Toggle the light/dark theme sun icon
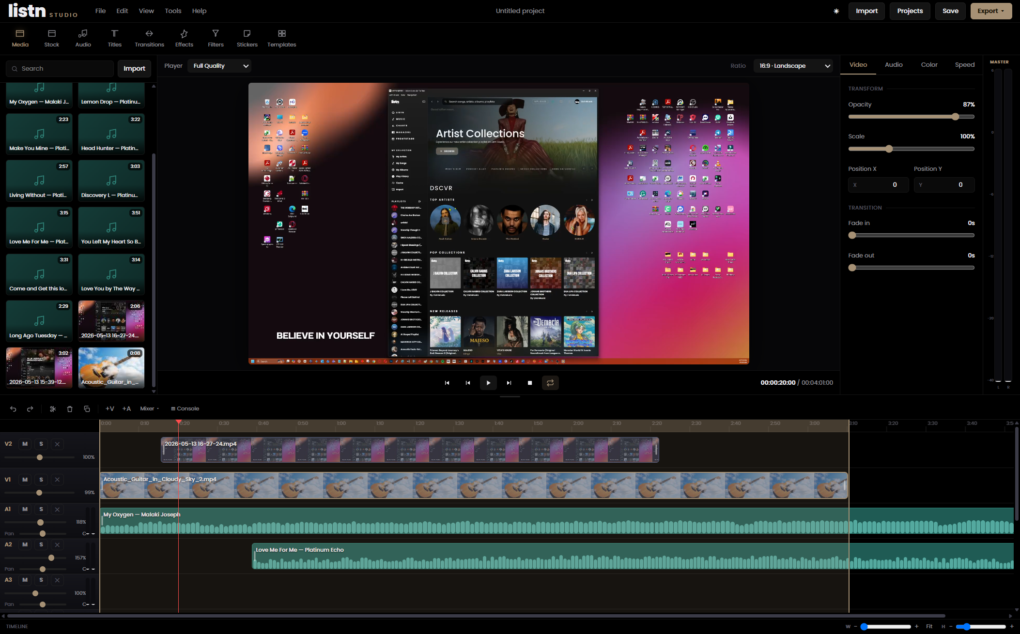The height and width of the screenshot is (634, 1020). (x=836, y=11)
